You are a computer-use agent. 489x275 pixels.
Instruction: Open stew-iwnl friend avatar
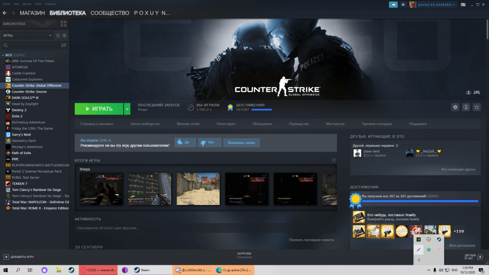[357, 153]
